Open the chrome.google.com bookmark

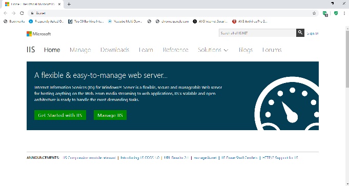(x=172, y=22)
